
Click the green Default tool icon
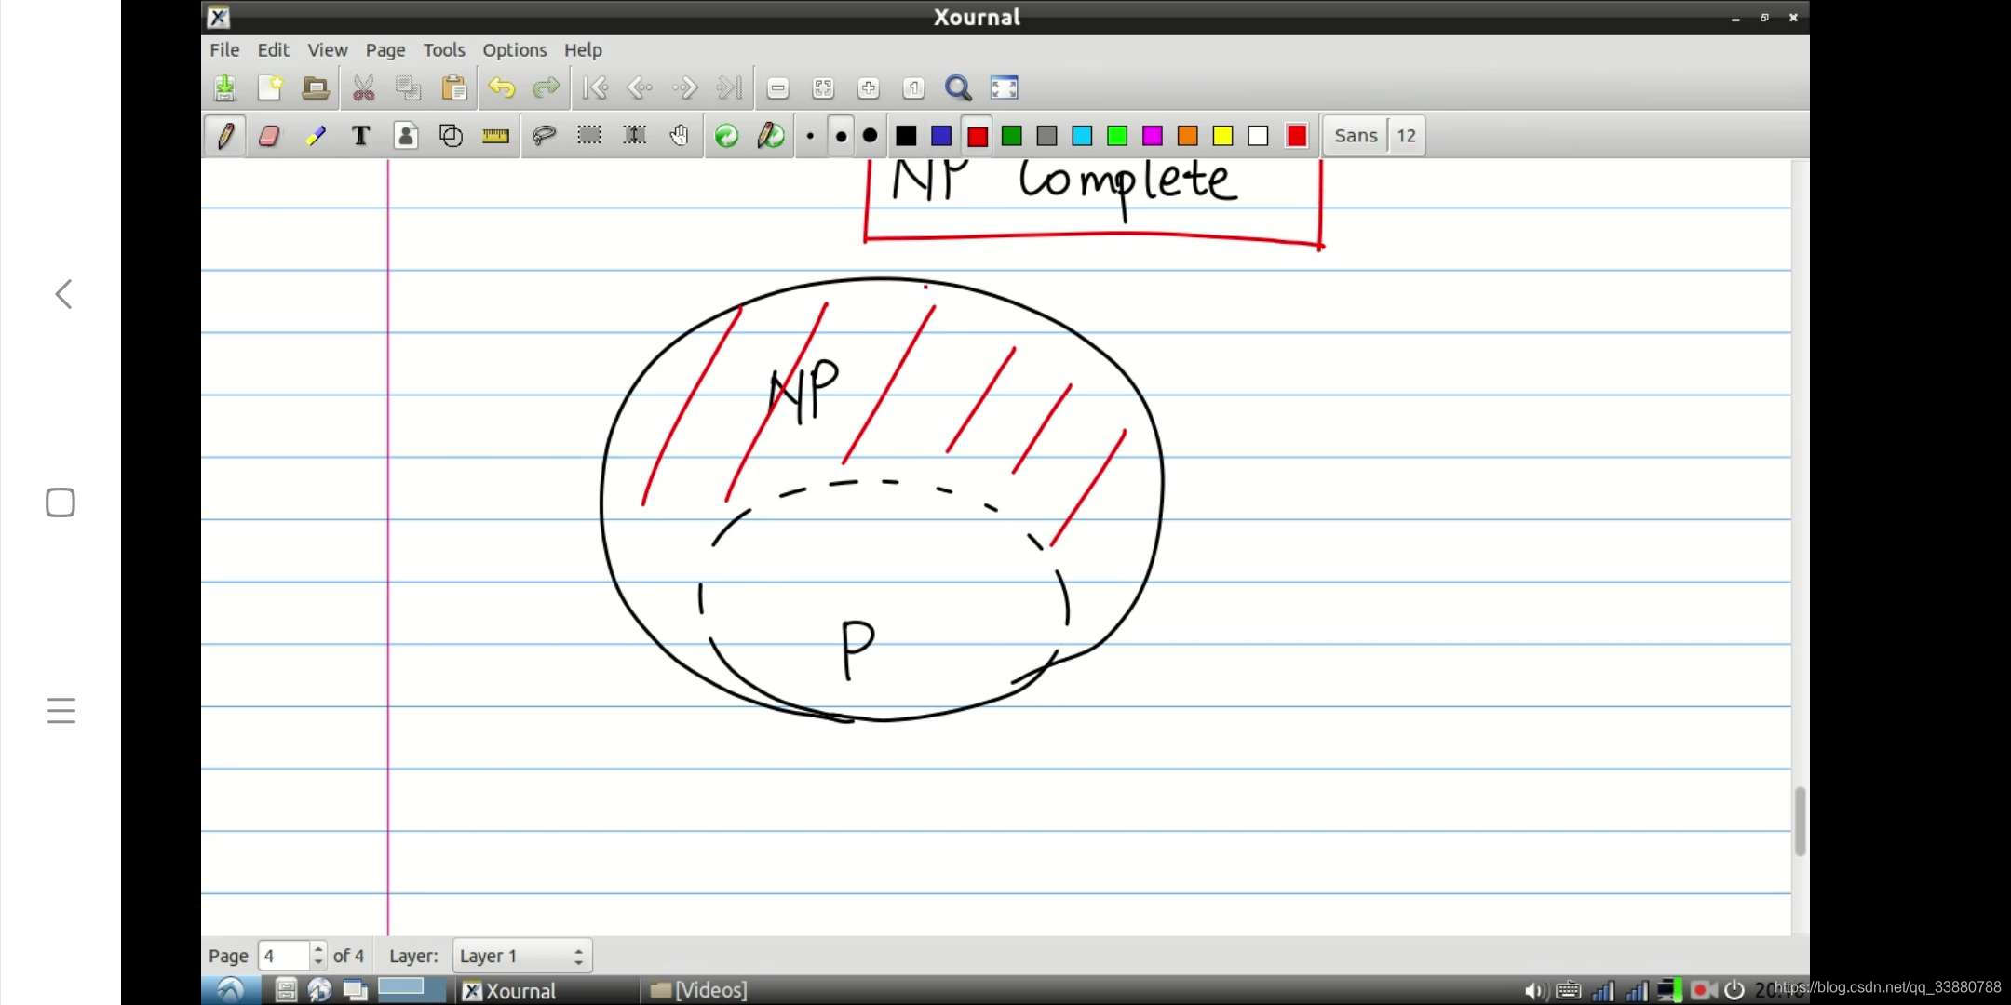point(726,136)
